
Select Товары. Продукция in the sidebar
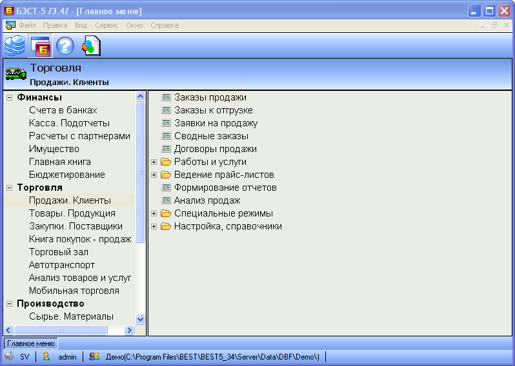[x=72, y=213]
